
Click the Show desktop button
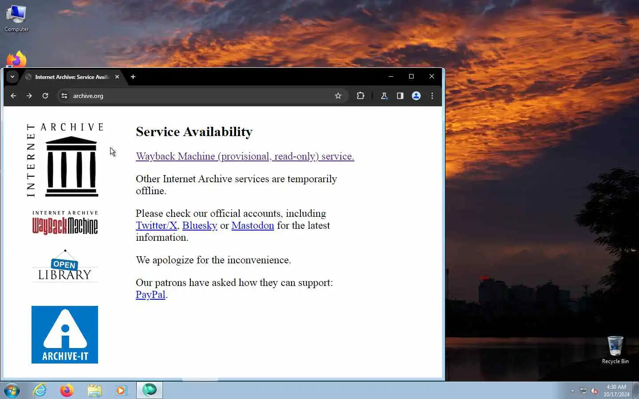(x=635, y=390)
